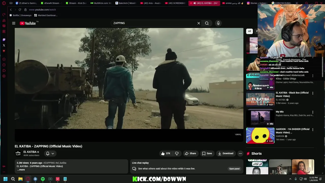The height and width of the screenshot is (183, 325).
Task: Open the EL KATIBA channel name link
Action: pyautogui.click(x=30, y=152)
